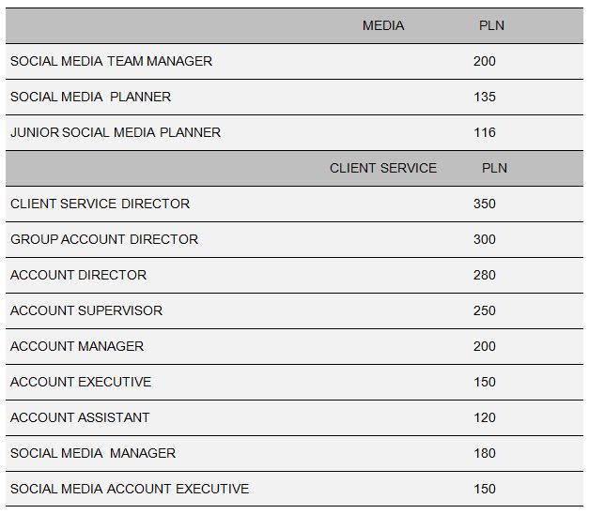Select the ACCOUNT ASSISTANT cell
The image size is (589, 514).
click(x=80, y=417)
